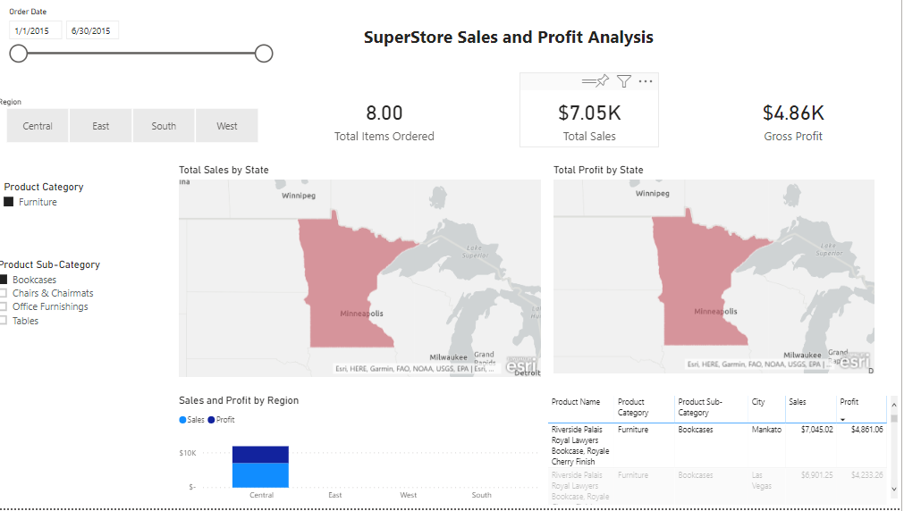
Task: Click the drag handle on Total Sales card
Action: pyautogui.click(x=588, y=82)
